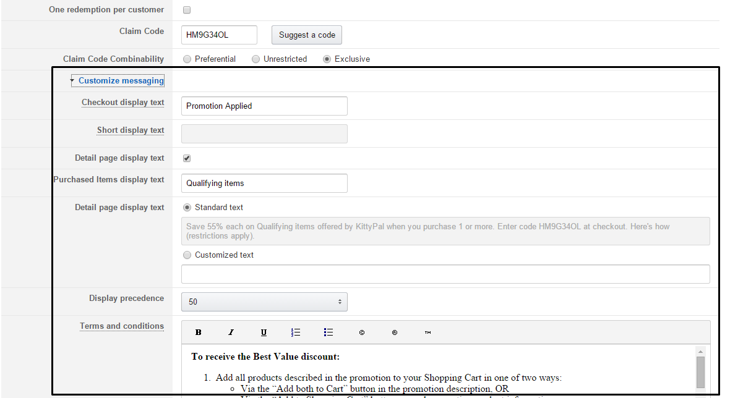Insert copyright symbol in terms editor
The width and height of the screenshot is (730, 398).
(362, 332)
